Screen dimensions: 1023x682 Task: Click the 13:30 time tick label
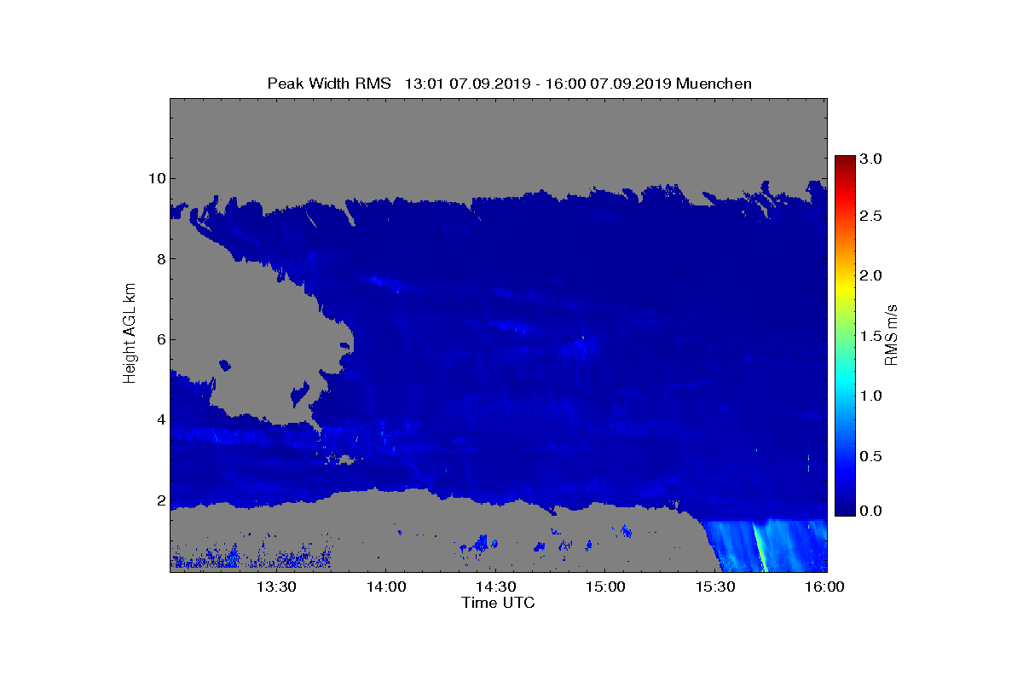276,587
